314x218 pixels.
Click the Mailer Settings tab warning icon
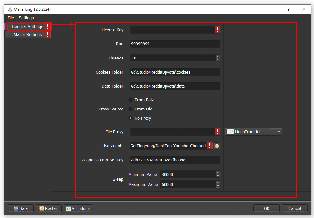[48, 34]
